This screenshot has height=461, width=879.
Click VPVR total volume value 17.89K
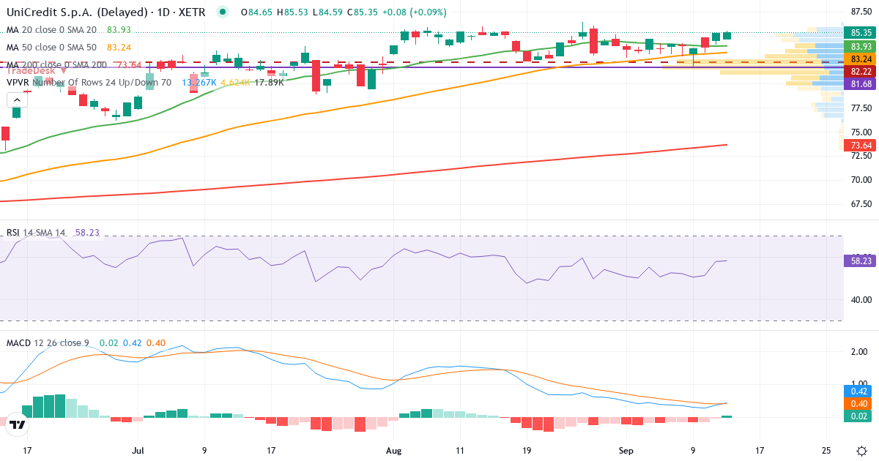[269, 83]
